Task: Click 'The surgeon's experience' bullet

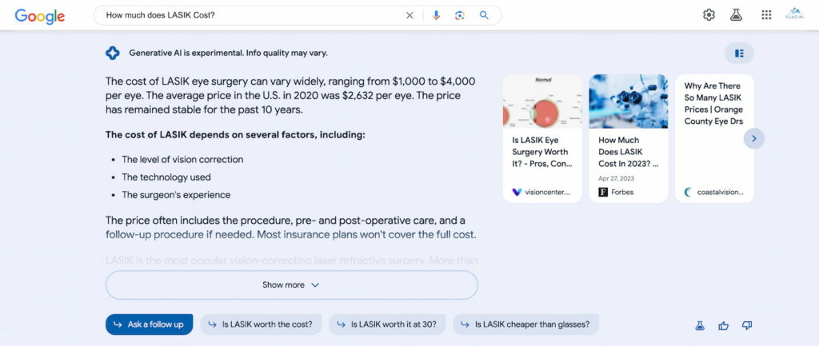Action: (176, 195)
